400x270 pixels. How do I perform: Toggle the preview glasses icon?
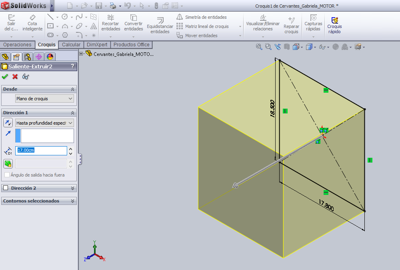26,76
